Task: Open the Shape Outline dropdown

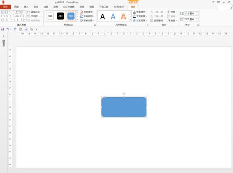Action: pyautogui.click(x=87, y=16)
